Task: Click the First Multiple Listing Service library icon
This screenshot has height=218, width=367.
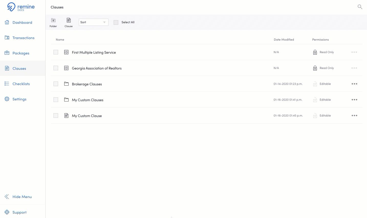Action: 66,52
